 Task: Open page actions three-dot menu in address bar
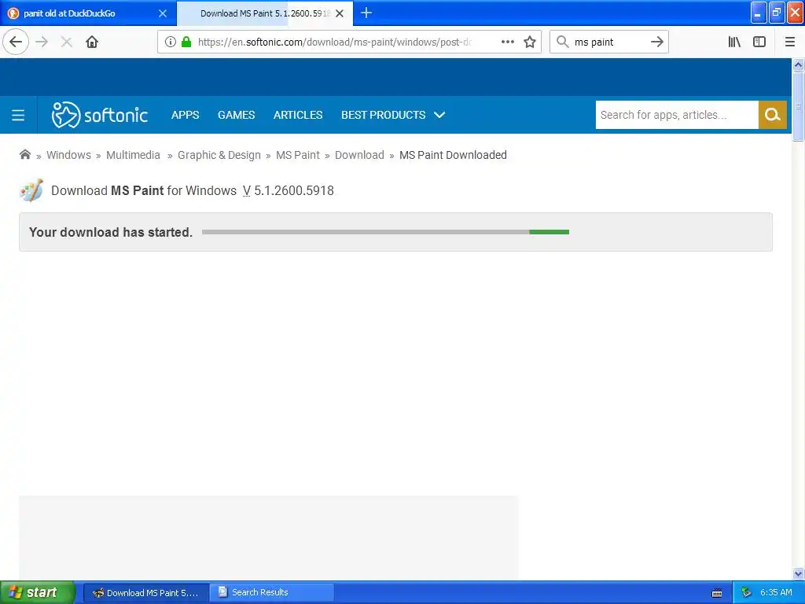click(507, 42)
